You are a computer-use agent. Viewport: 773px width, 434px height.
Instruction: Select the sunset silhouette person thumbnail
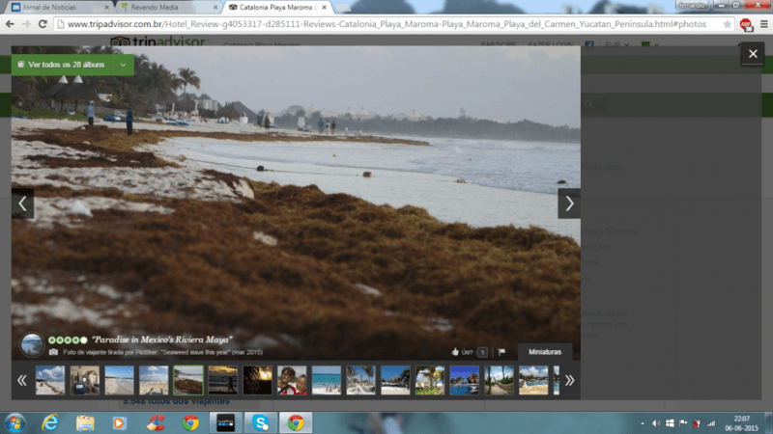223,380
